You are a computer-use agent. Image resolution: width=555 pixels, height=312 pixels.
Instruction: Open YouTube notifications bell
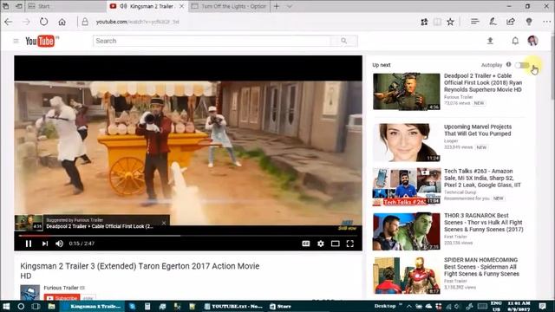pyautogui.click(x=515, y=41)
